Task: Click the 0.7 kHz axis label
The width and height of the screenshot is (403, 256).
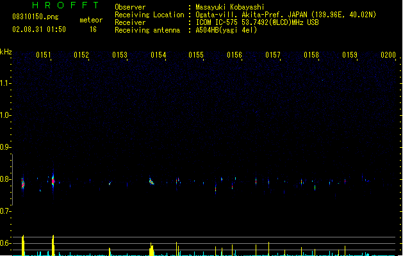Action: coord(5,211)
